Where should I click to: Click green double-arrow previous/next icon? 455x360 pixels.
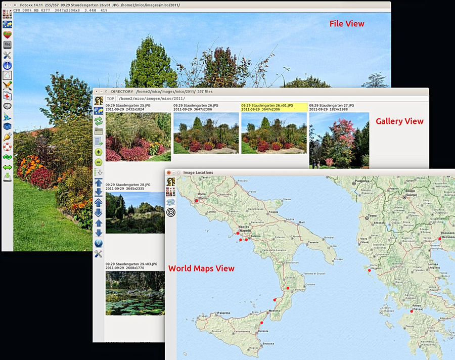tap(7, 167)
